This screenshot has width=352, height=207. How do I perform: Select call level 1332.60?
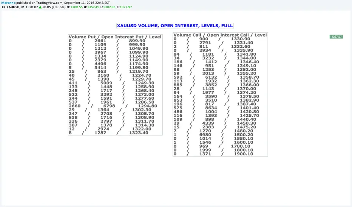coord(241,47)
